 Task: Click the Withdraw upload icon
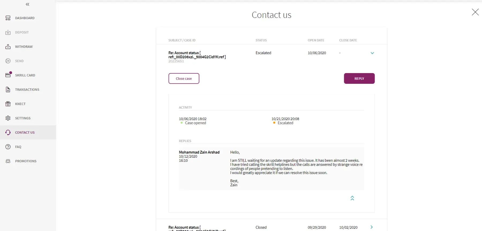click(8, 47)
